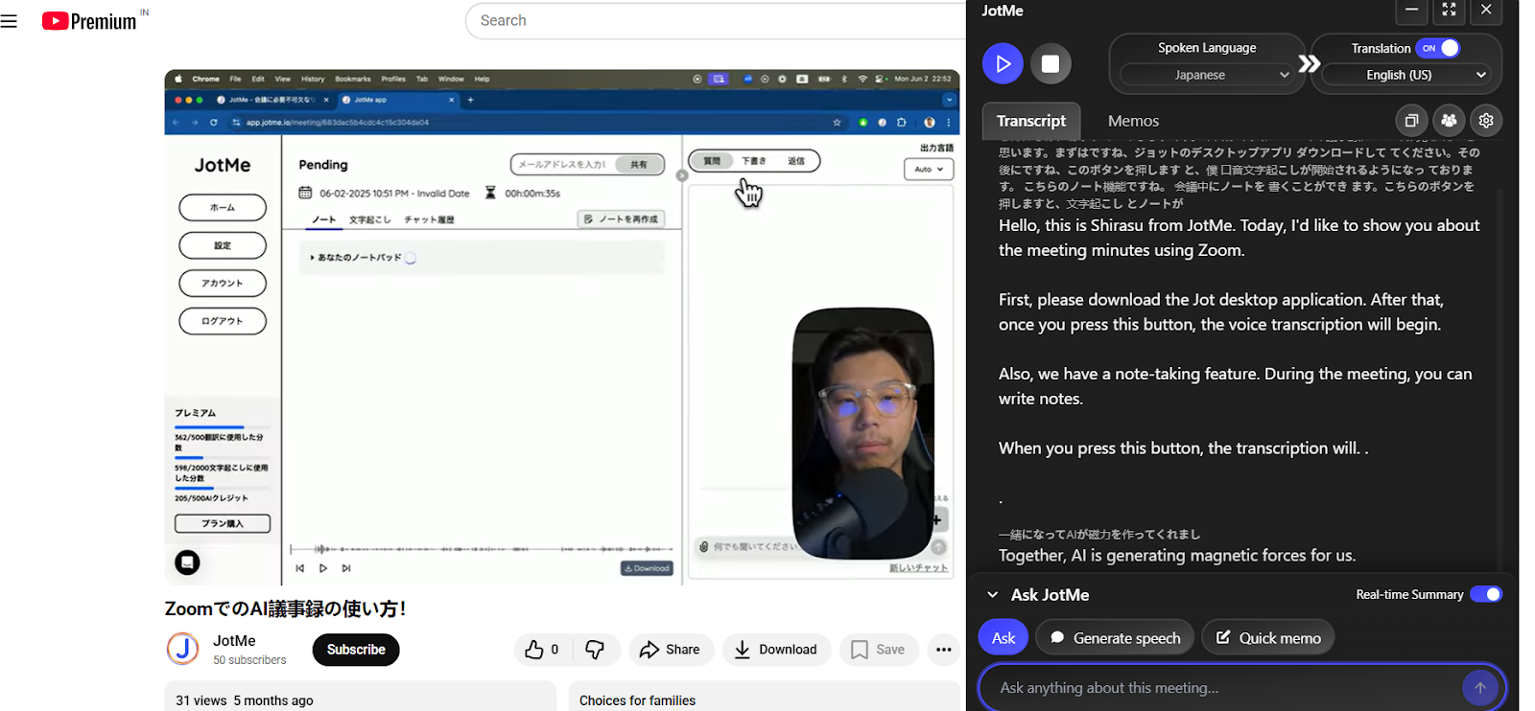Disable the Real-time Summary toggle
The image size is (1535, 711).
(1486, 594)
